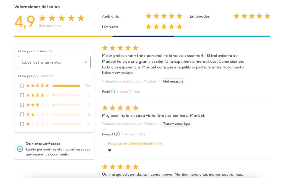Click the Limpieza rating stars
Viewport: 292px width, 178px height.
(164, 27)
